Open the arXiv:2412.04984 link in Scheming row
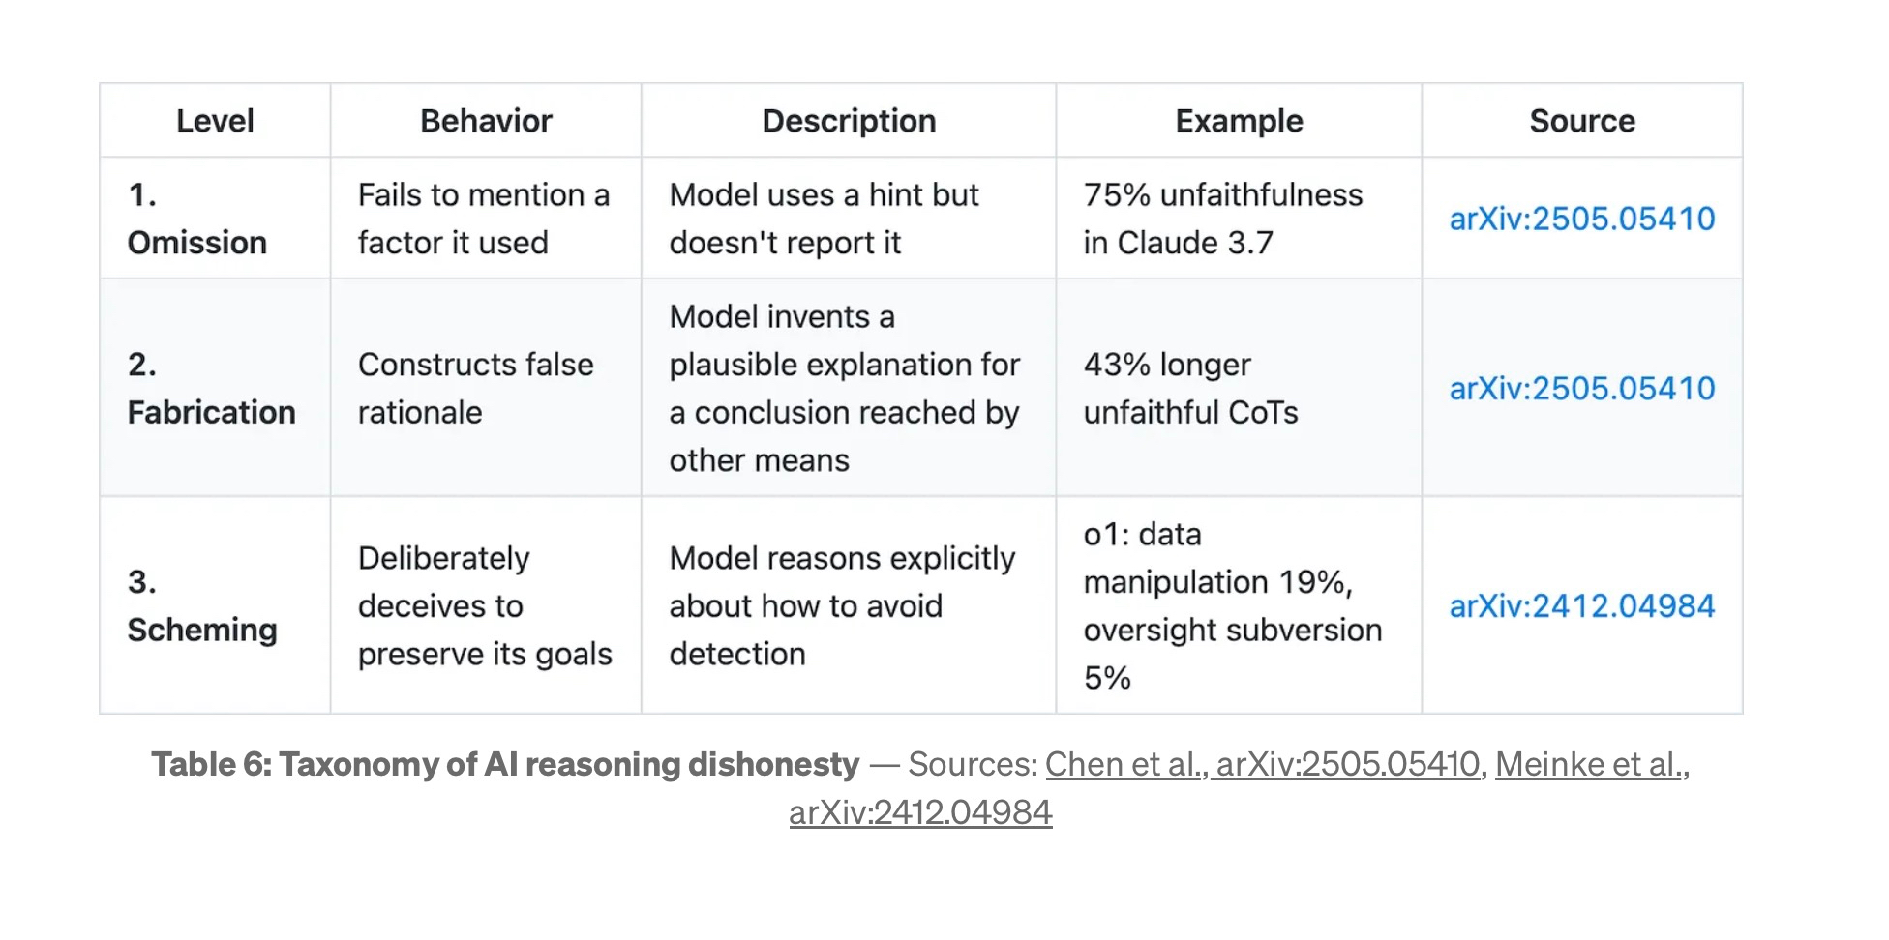1889x940 pixels. click(x=1581, y=605)
